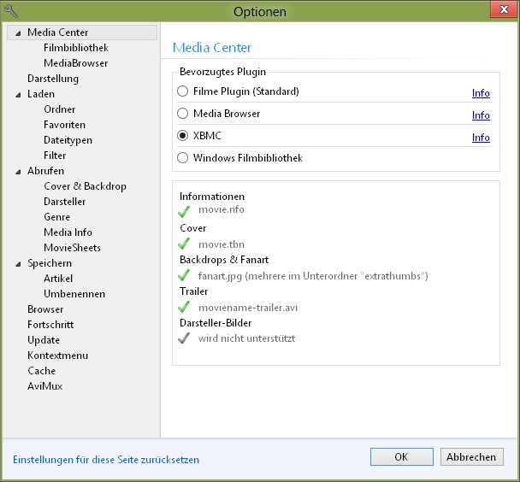Screen dimensions: 520x482
Task: Click the green checkmark beside moviename-trailer.avi
Action: tap(184, 307)
